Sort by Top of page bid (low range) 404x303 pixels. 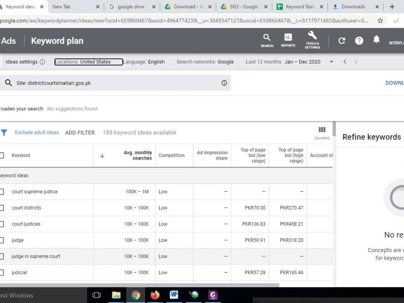[253, 156]
